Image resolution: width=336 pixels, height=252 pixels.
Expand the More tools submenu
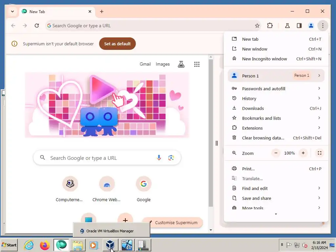pos(276,208)
